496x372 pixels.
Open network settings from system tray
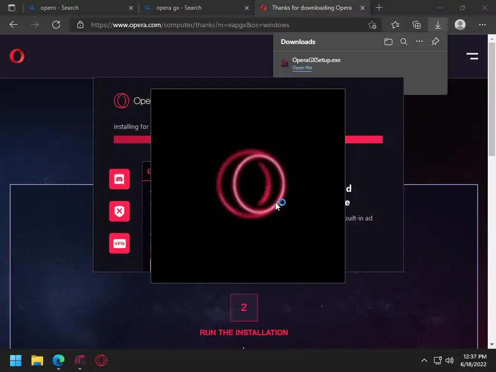tap(437, 360)
